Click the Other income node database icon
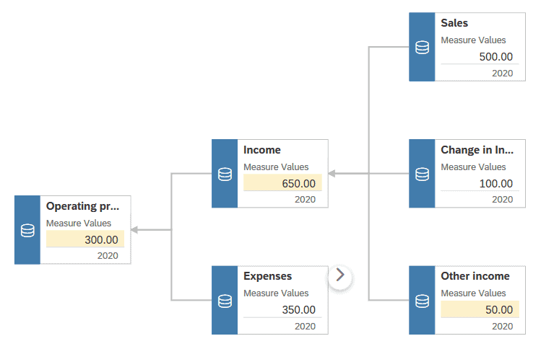 [x=423, y=300]
